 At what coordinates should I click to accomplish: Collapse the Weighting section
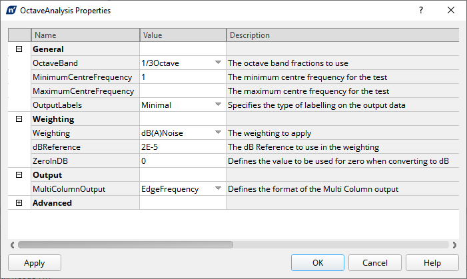click(19, 119)
